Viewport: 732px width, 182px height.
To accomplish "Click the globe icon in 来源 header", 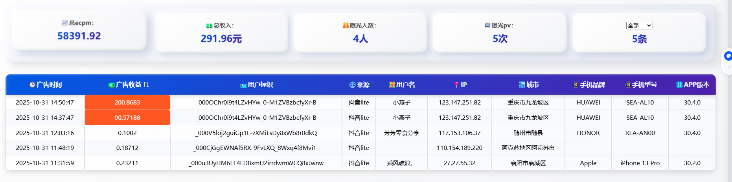I will pos(352,85).
